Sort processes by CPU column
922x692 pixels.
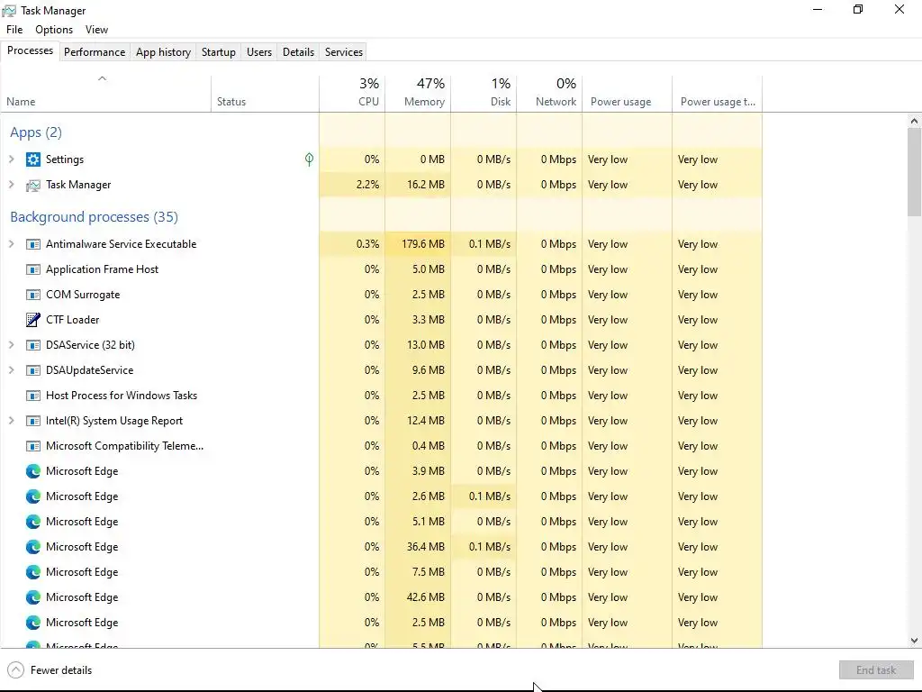[352, 94]
